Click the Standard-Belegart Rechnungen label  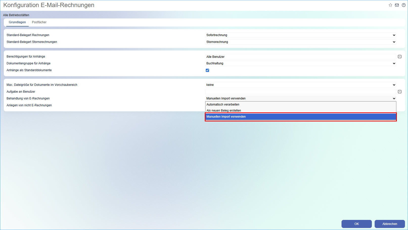pos(28,35)
